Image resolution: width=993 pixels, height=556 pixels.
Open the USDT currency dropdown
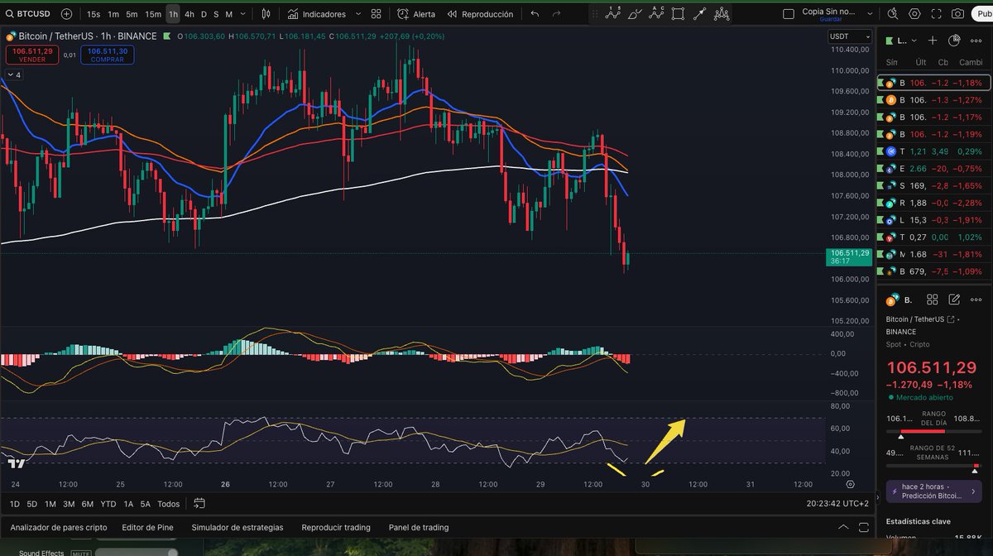tap(850, 36)
